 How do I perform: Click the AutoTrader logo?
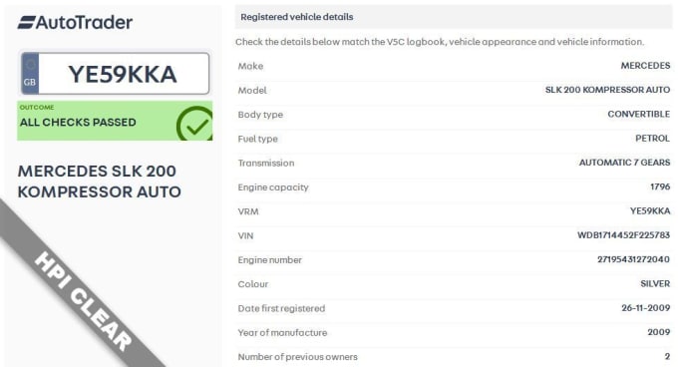coord(75,23)
